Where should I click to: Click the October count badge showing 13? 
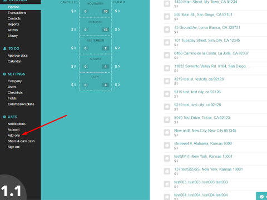[106, 29]
